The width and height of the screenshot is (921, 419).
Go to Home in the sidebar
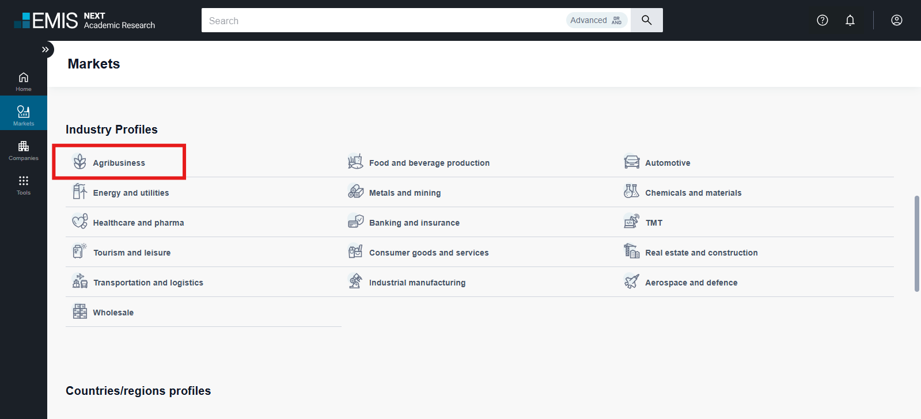point(24,81)
